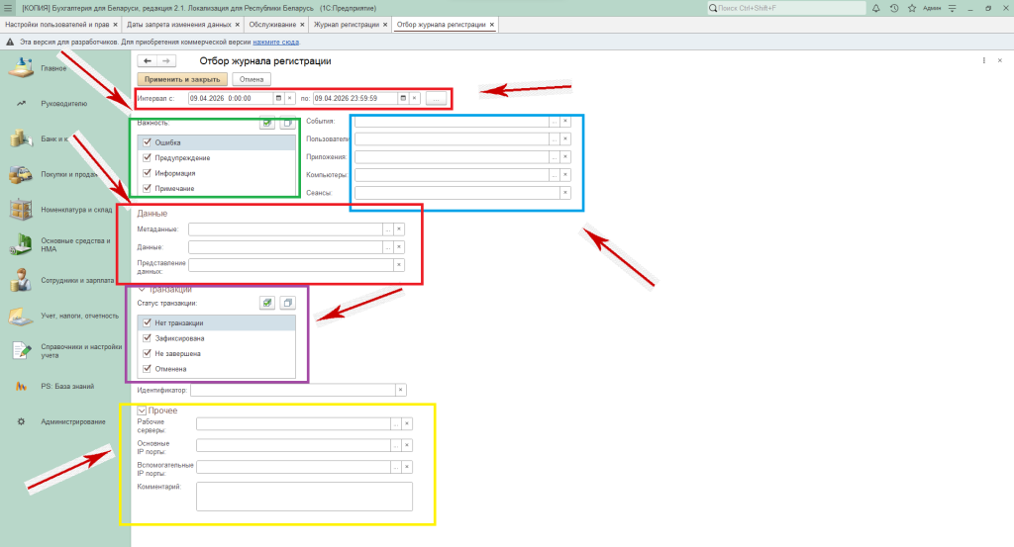Collapse the Транзакции section chevron
The image size is (1014, 547).
click(x=143, y=289)
